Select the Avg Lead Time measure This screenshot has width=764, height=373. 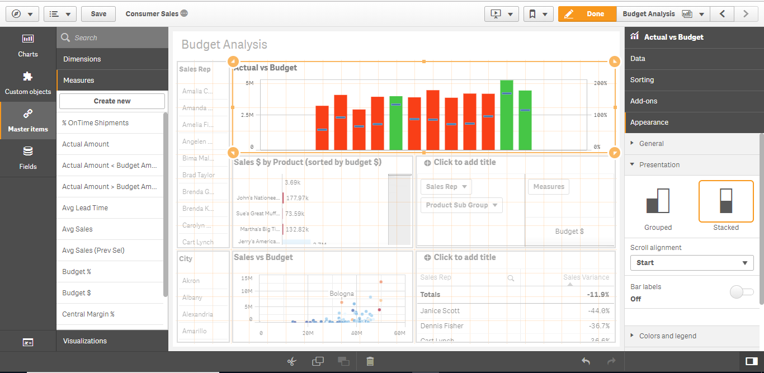tap(110, 208)
